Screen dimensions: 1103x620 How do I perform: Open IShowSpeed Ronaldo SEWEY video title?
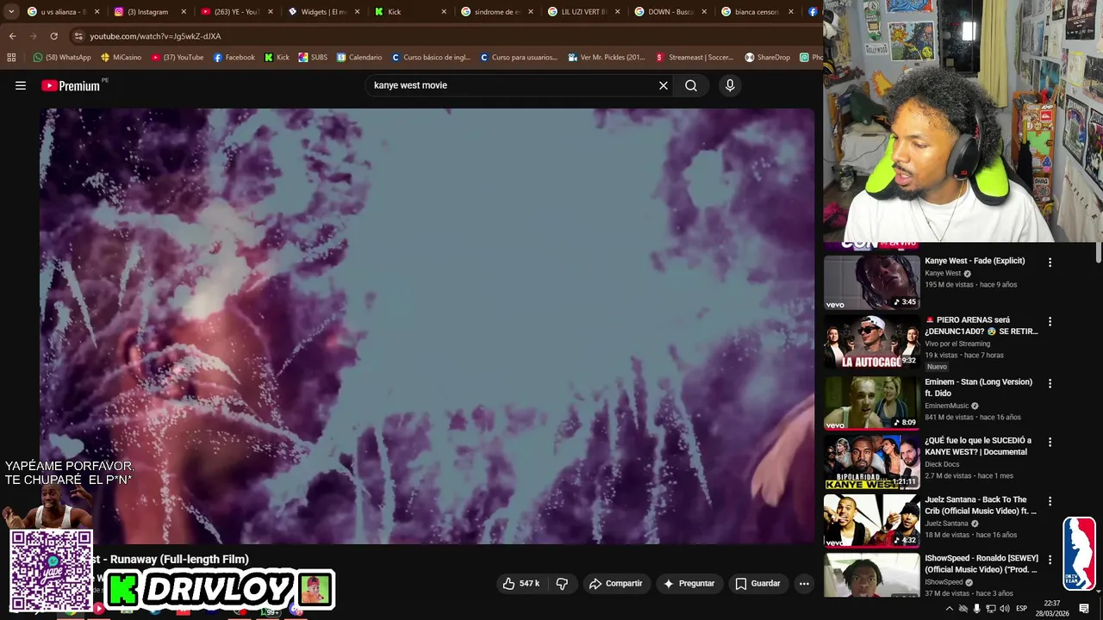(981, 564)
